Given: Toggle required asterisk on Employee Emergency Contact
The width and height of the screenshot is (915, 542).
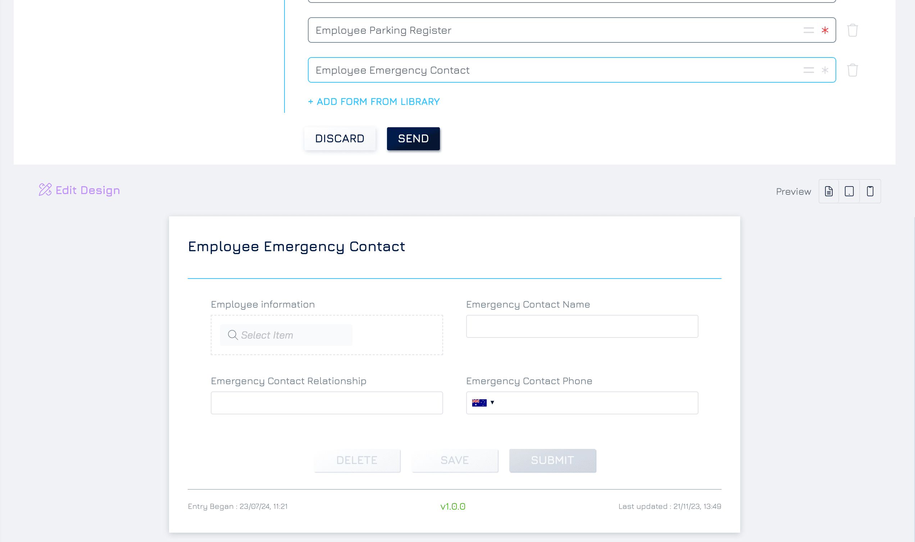Looking at the screenshot, I should tap(825, 70).
